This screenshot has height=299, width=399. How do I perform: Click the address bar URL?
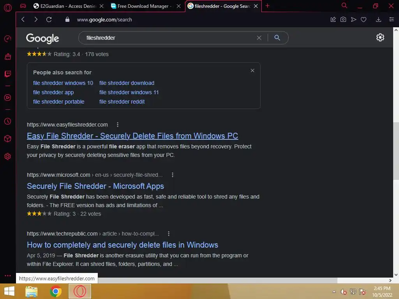click(x=104, y=19)
